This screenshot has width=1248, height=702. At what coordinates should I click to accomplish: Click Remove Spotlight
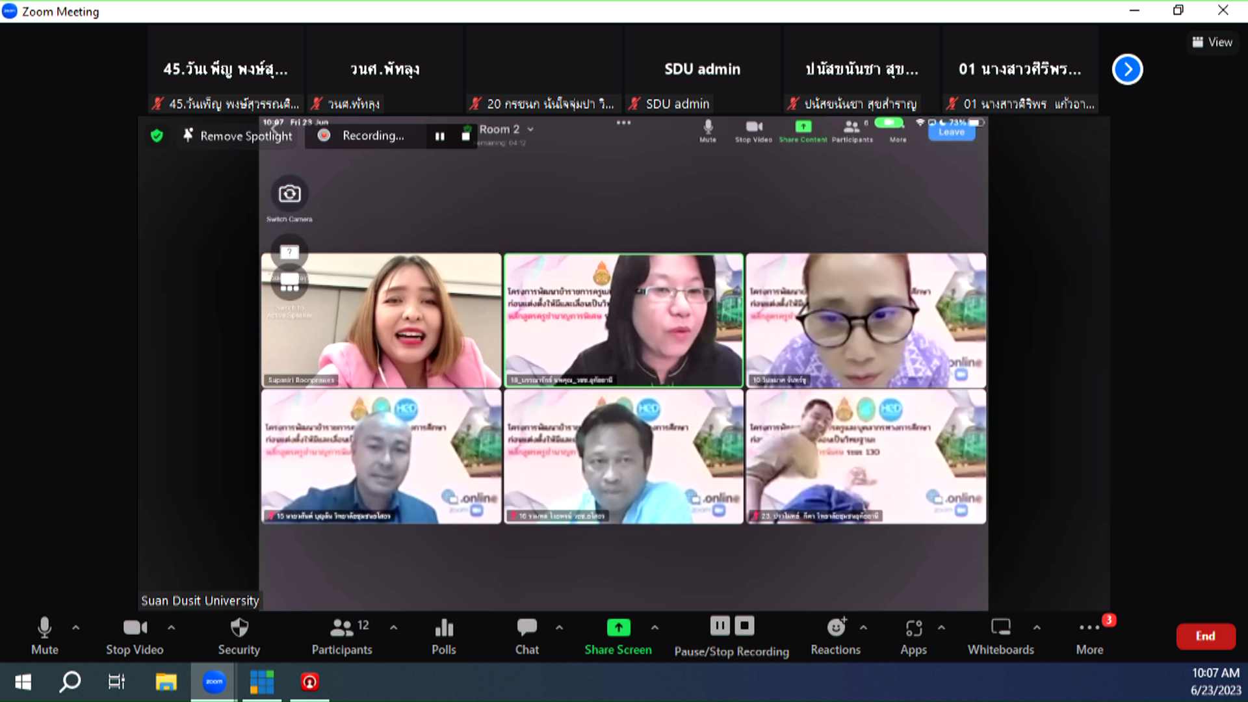tap(239, 135)
